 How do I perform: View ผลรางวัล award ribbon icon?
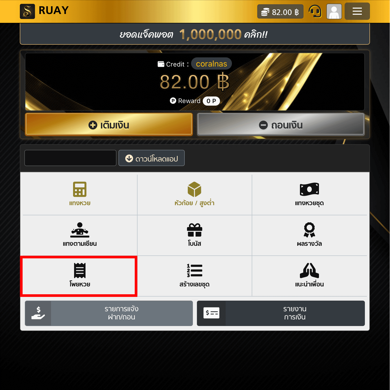point(309,230)
